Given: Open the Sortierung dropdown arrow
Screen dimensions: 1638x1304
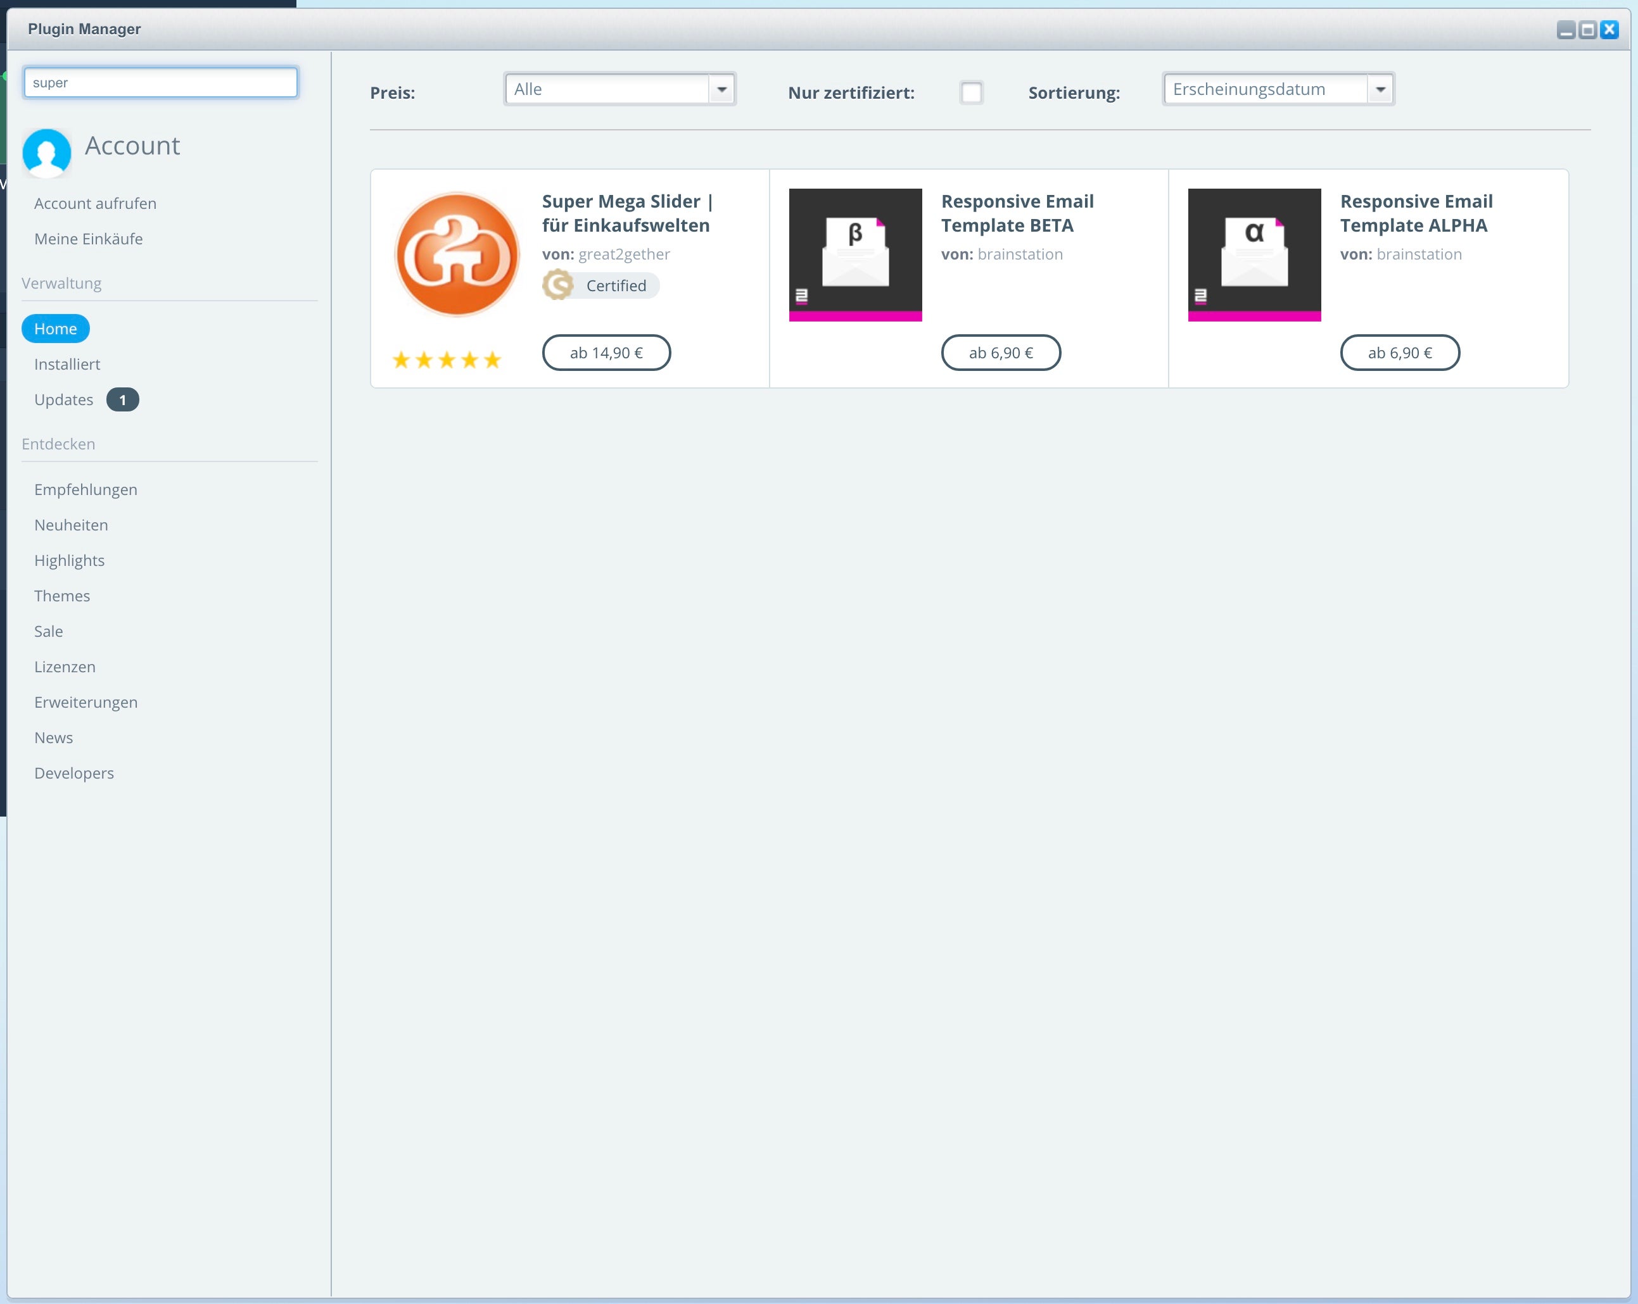Looking at the screenshot, I should coord(1380,90).
